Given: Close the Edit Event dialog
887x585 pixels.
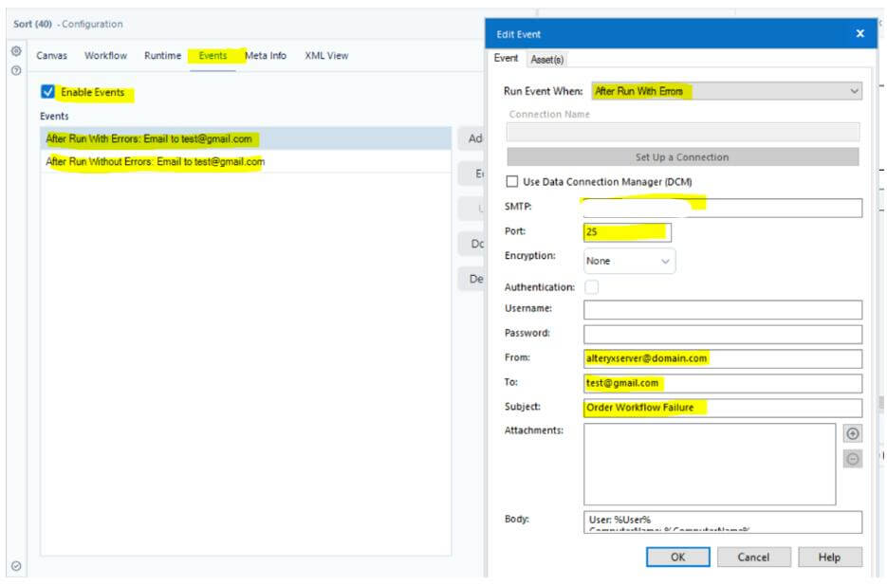Looking at the screenshot, I should coord(859,33).
